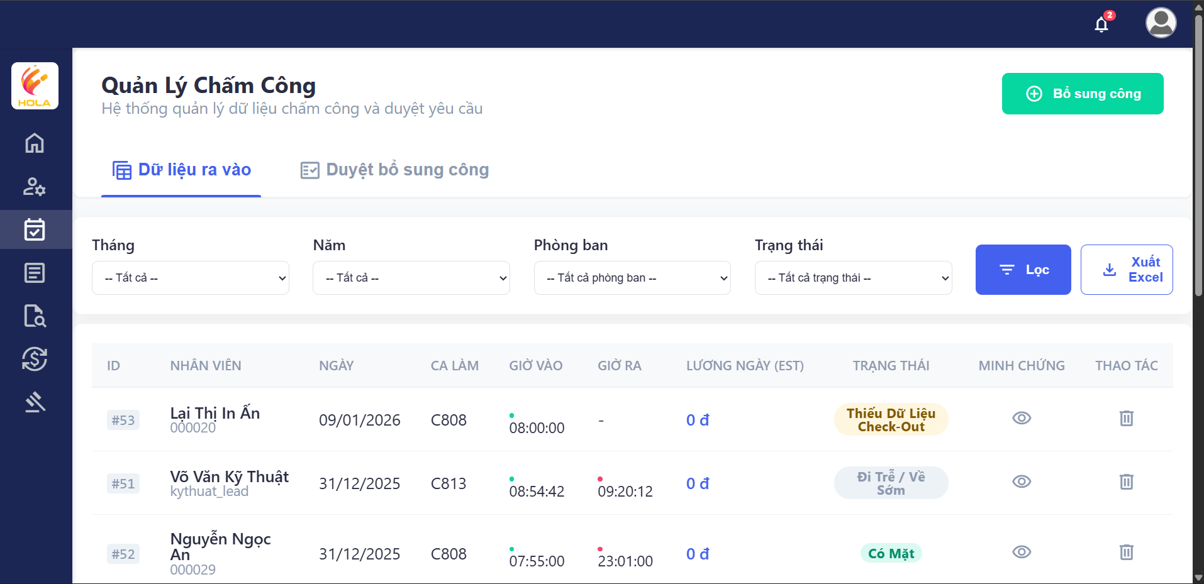View evidence for Lại Thị In Ấn
1204x584 pixels.
pyautogui.click(x=1021, y=418)
